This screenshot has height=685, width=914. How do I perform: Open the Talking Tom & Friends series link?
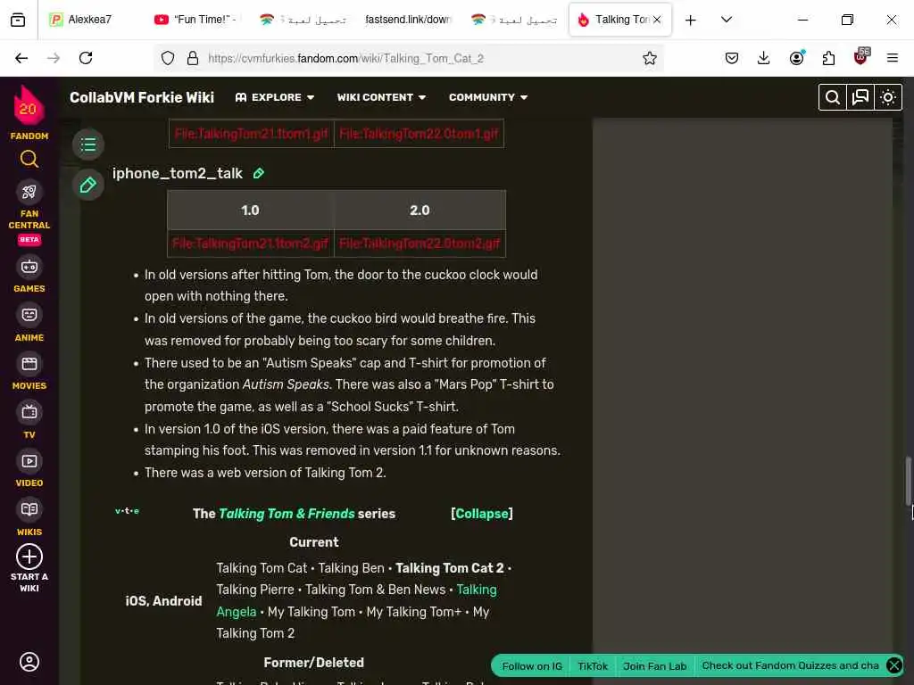[287, 514]
